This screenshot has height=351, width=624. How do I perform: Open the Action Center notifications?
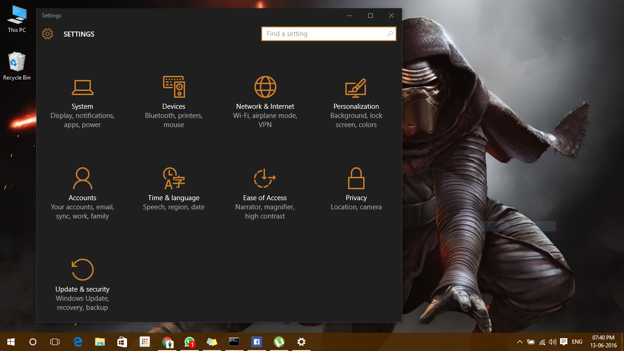564,342
